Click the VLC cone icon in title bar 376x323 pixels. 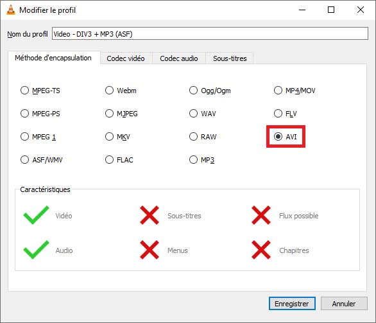(x=10, y=10)
